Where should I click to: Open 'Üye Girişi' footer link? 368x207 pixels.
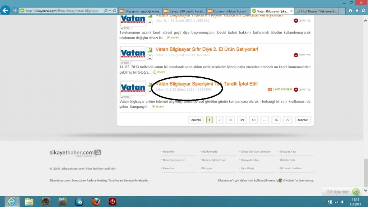tap(247, 168)
